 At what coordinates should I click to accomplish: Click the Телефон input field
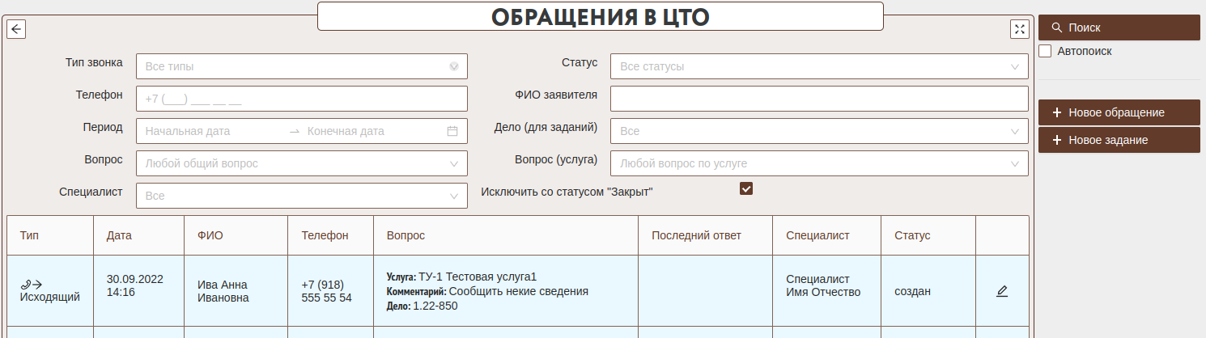tap(301, 99)
